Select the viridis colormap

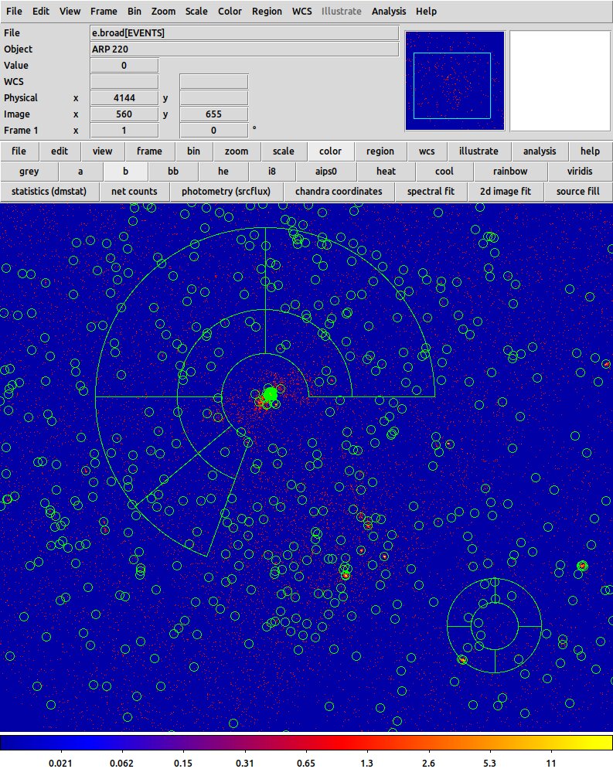580,171
